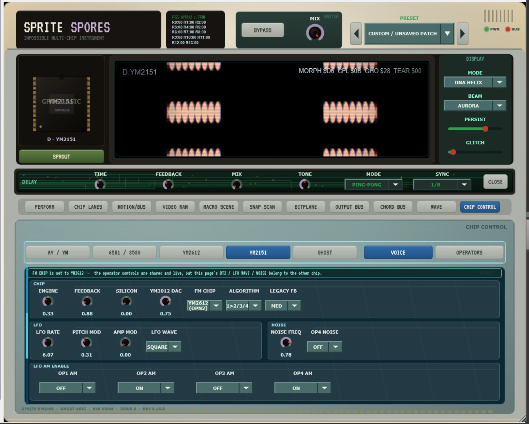Open the OUTPUT BUS tab

point(349,207)
